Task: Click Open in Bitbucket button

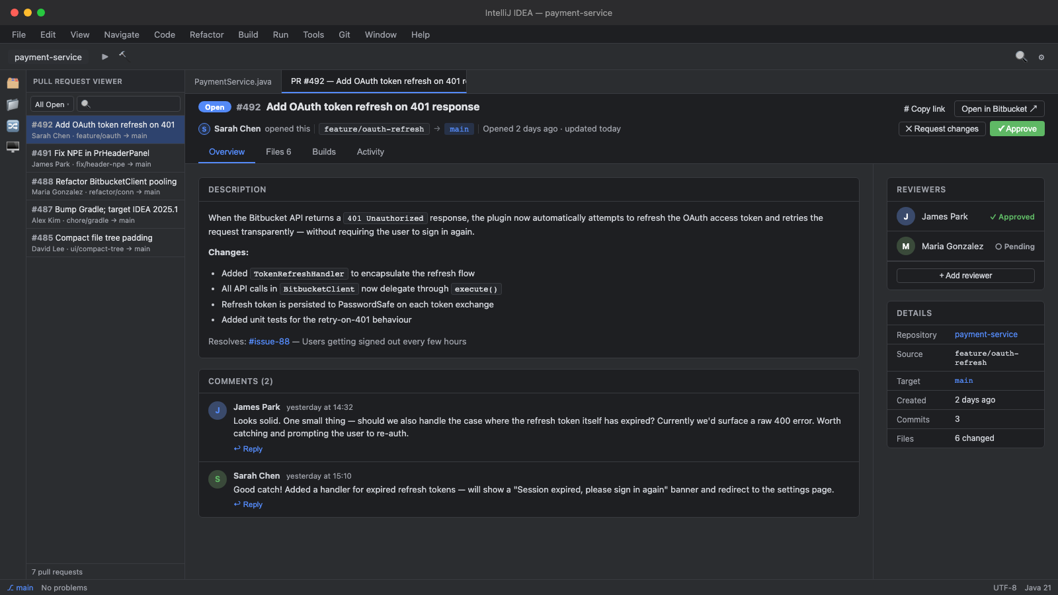Action: pyautogui.click(x=999, y=109)
